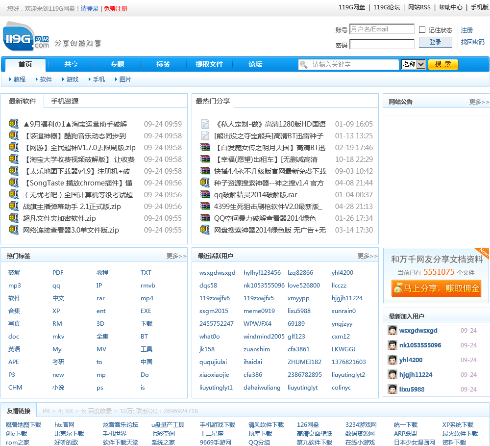Open 提取文件 in navigation bar

click(x=209, y=64)
